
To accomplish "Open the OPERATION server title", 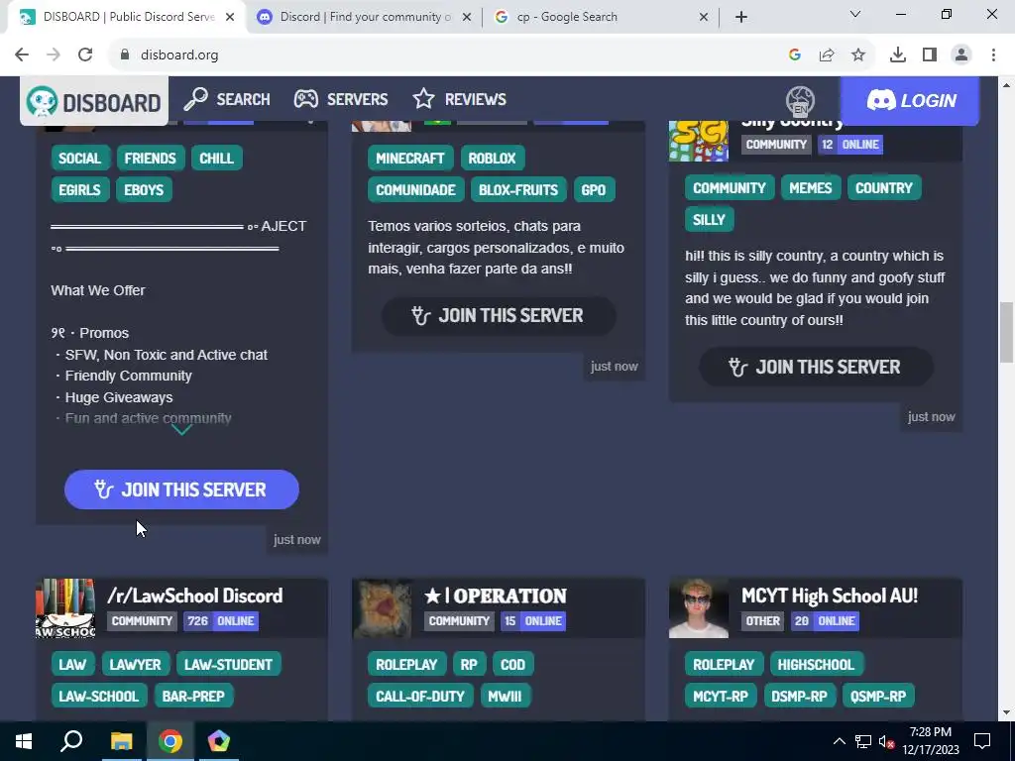I will [496, 596].
